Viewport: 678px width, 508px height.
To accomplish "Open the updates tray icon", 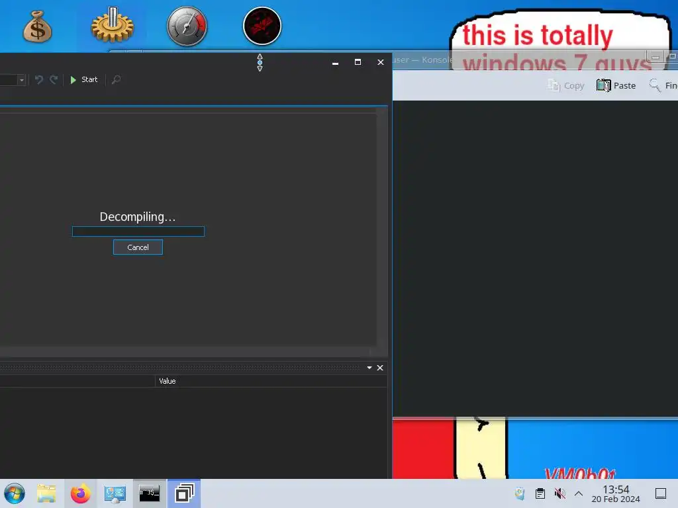I will [x=520, y=493].
